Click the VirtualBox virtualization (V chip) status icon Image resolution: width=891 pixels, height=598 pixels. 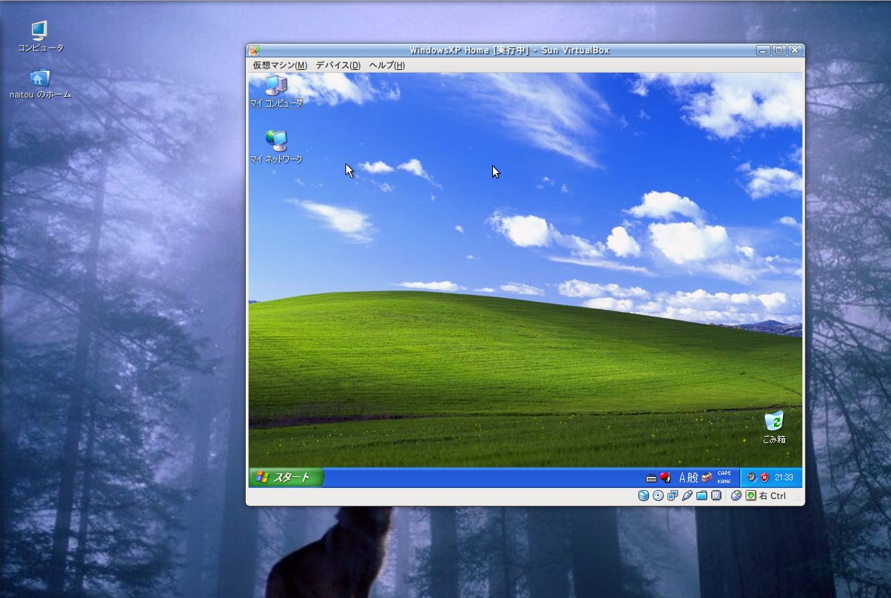[716, 496]
